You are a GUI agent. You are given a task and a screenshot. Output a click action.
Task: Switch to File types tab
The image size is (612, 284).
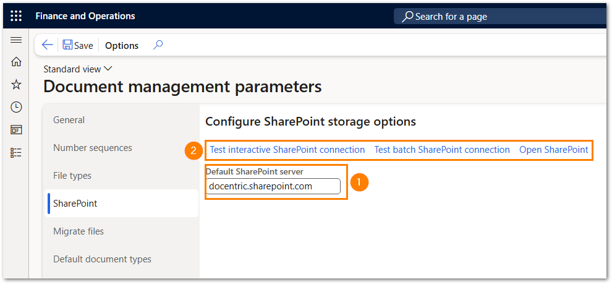click(x=72, y=176)
